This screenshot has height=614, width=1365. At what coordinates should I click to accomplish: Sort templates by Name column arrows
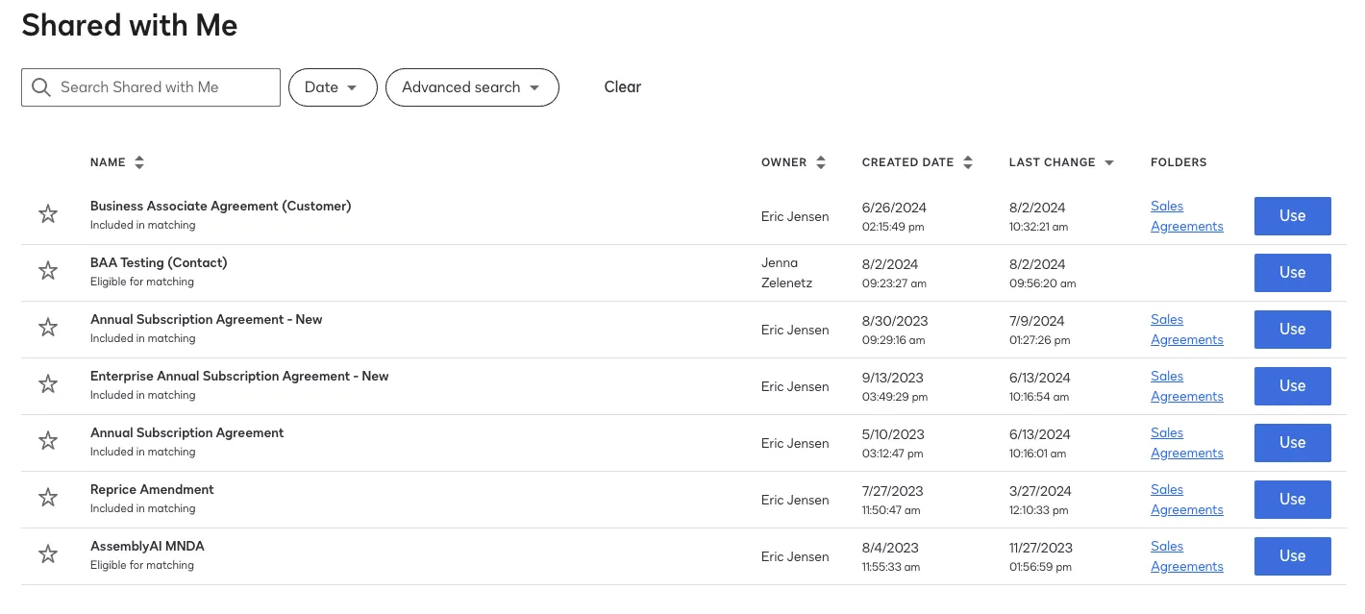tap(139, 162)
